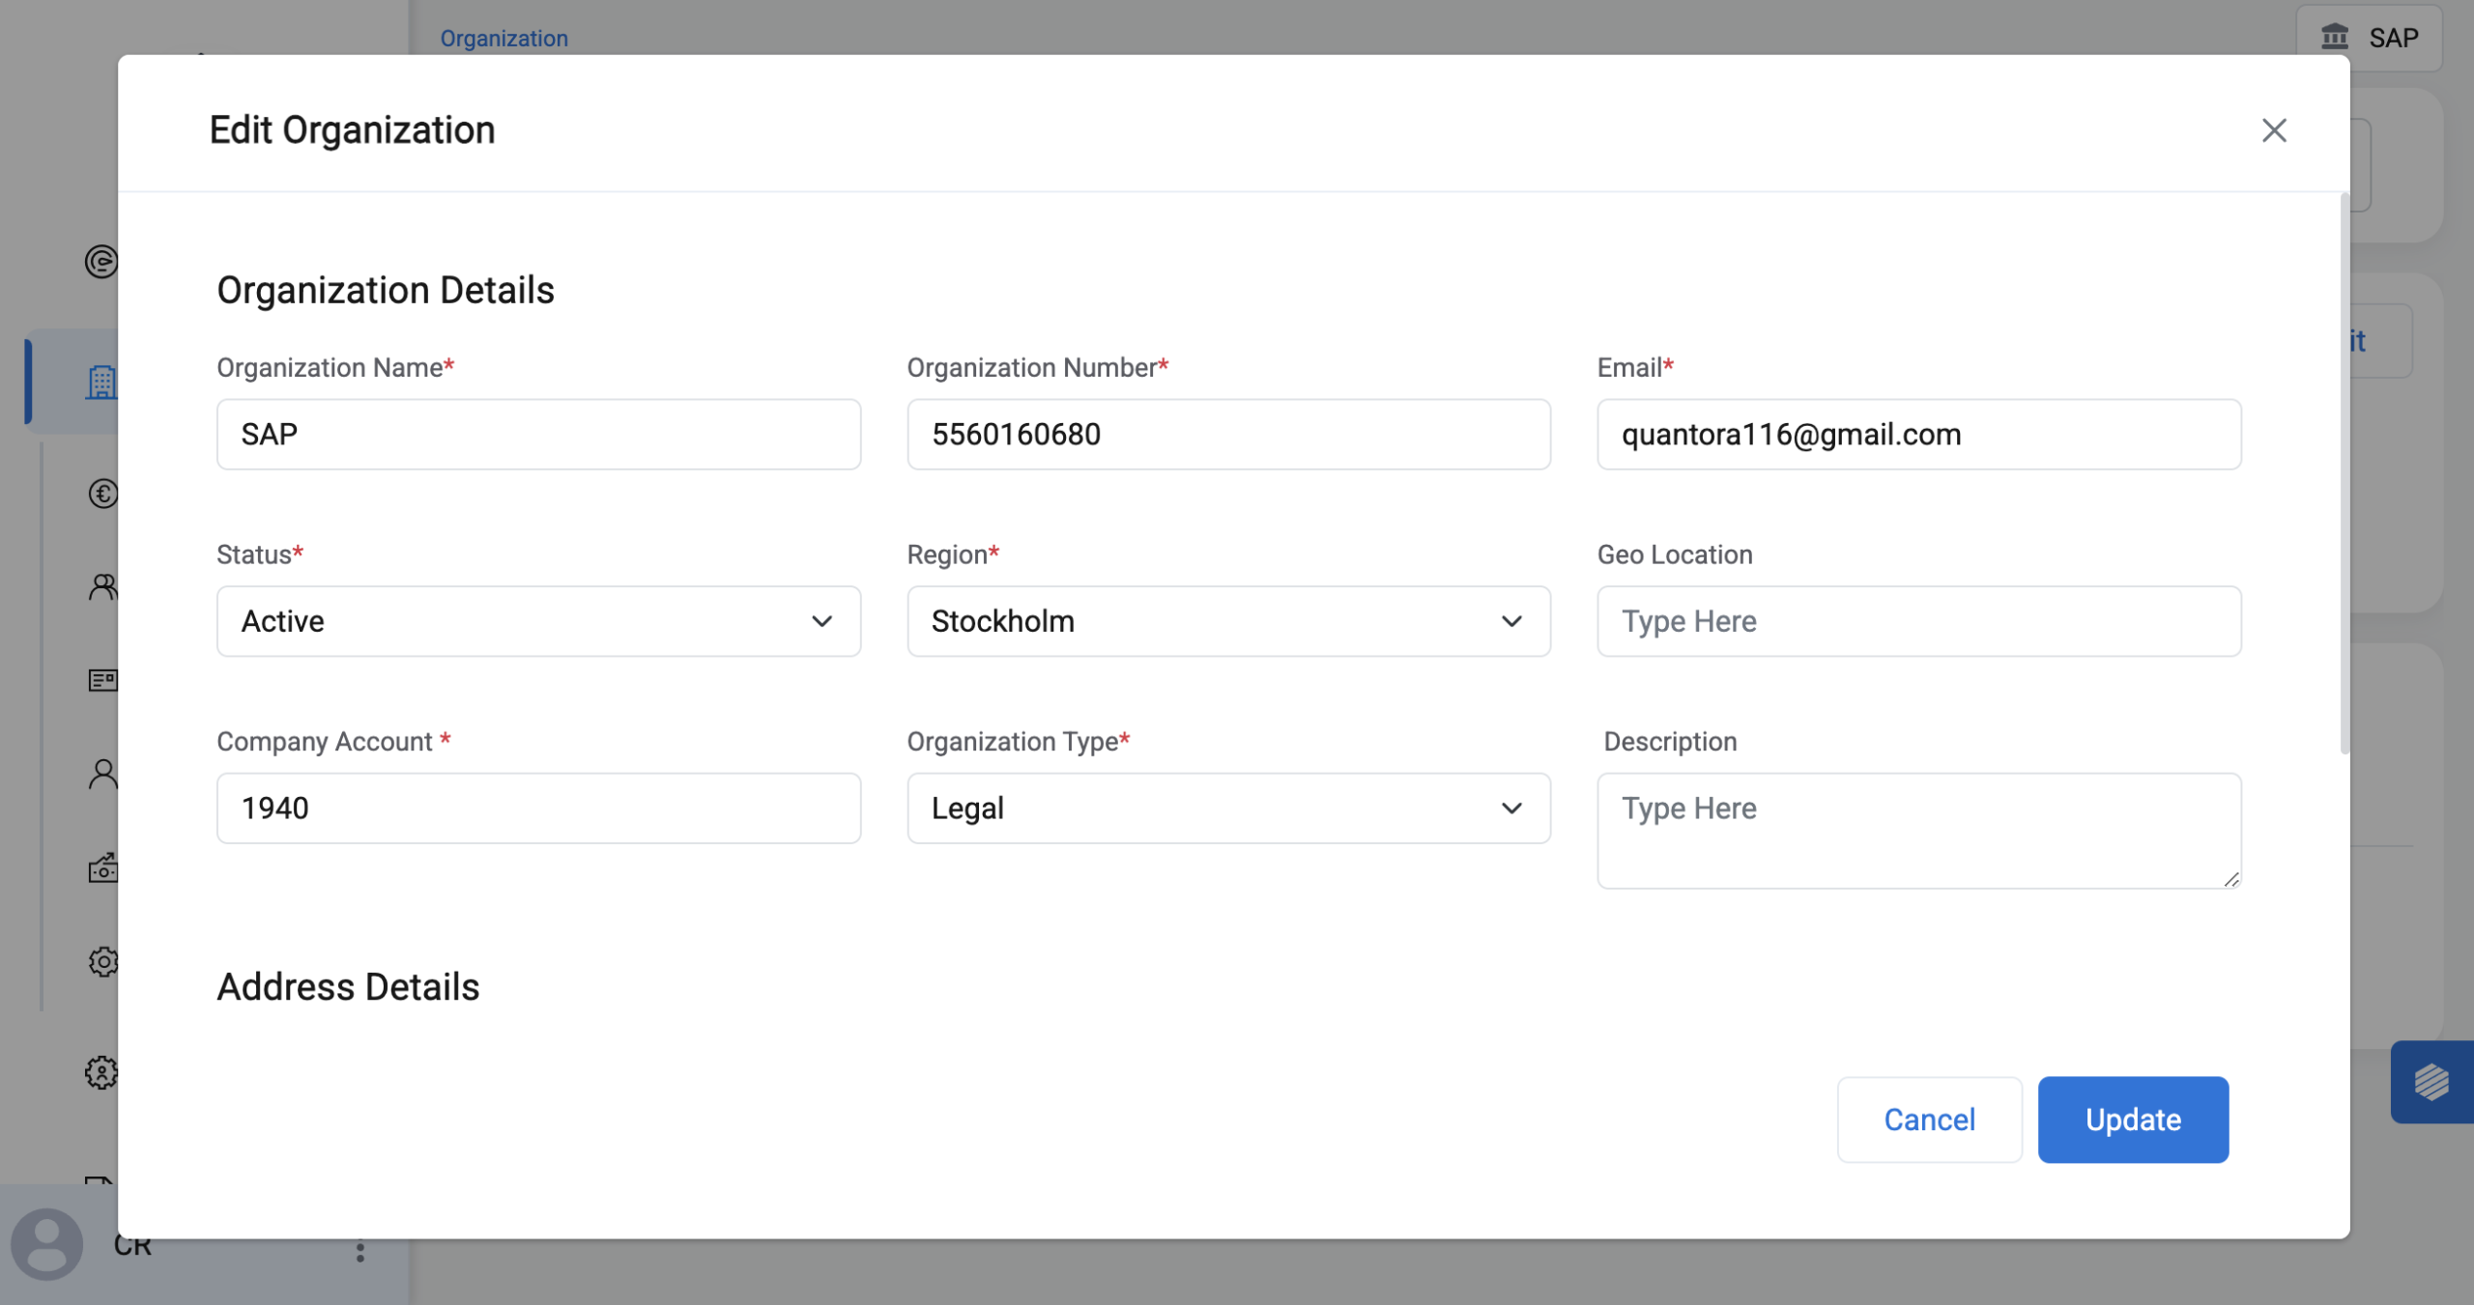Click the blue layered stack widget icon
The height and width of the screenshot is (1305, 2474).
(x=2431, y=1081)
